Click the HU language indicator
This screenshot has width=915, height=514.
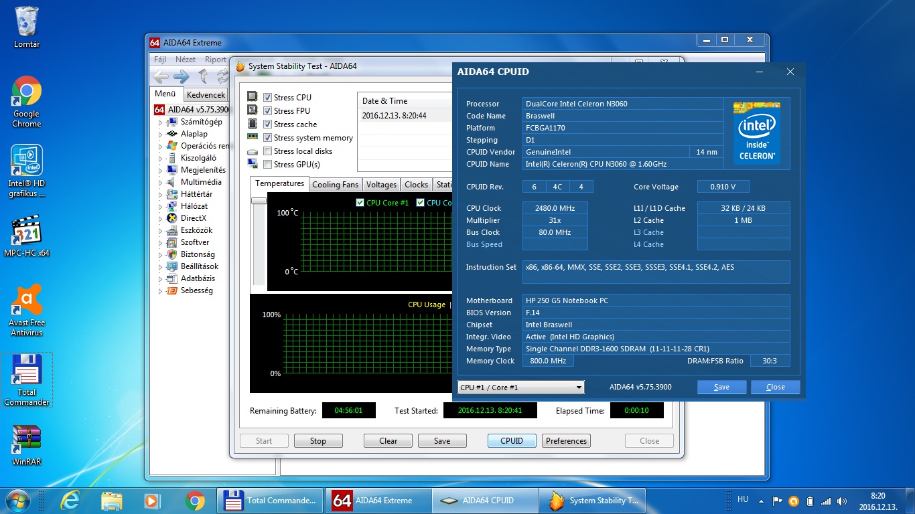click(743, 499)
